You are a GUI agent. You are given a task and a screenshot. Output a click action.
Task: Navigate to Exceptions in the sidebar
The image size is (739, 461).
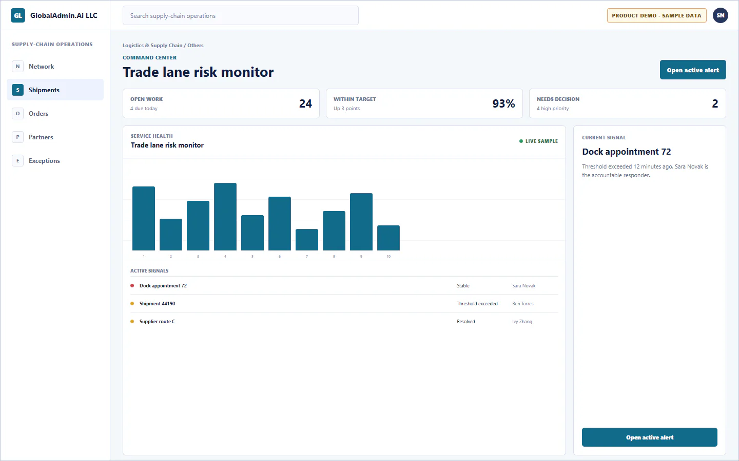tap(55, 161)
